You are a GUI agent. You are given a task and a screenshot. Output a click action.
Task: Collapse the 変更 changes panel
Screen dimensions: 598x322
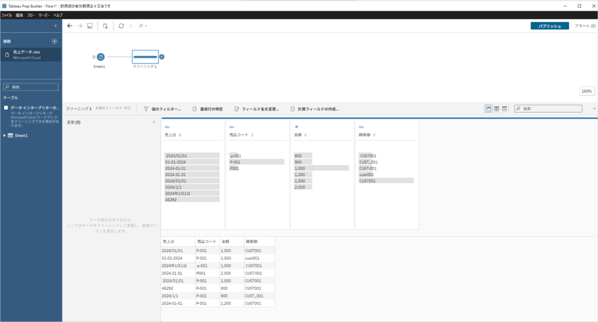[154, 123]
